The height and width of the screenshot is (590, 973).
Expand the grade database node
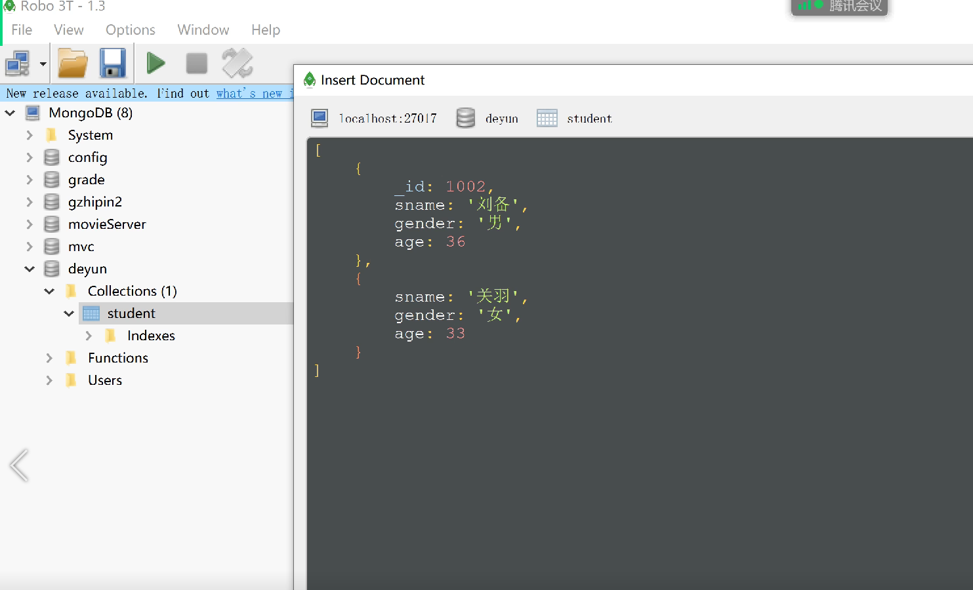30,180
